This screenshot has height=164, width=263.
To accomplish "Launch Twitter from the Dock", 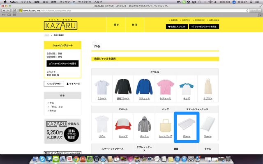I will coord(49,159).
